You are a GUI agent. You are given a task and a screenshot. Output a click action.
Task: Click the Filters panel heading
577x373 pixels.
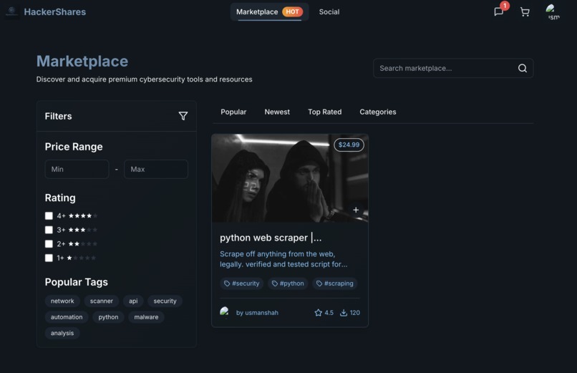(x=58, y=116)
